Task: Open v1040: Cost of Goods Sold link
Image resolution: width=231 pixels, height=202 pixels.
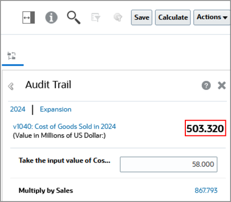Action: (65, 127)
